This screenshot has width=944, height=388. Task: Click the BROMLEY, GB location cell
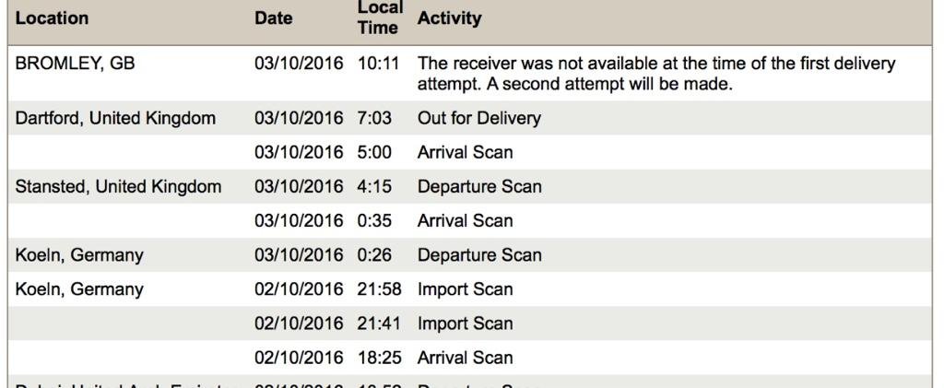click(75, 63)
